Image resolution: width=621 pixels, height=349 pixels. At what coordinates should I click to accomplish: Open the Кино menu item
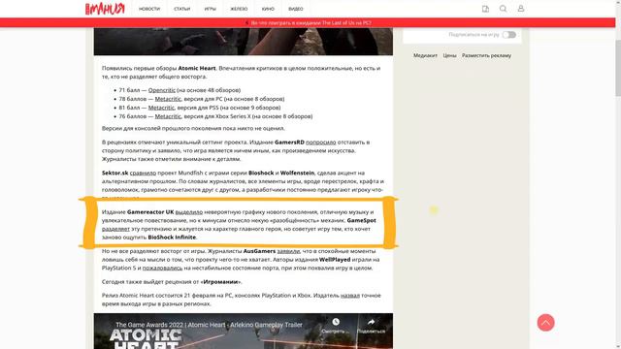(268, 9)
